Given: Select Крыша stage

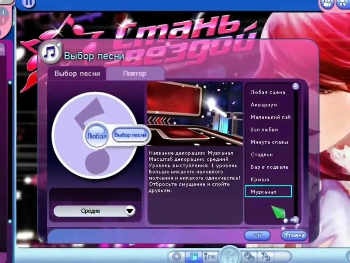Looking at the screenshot, I should click(260, 179).
